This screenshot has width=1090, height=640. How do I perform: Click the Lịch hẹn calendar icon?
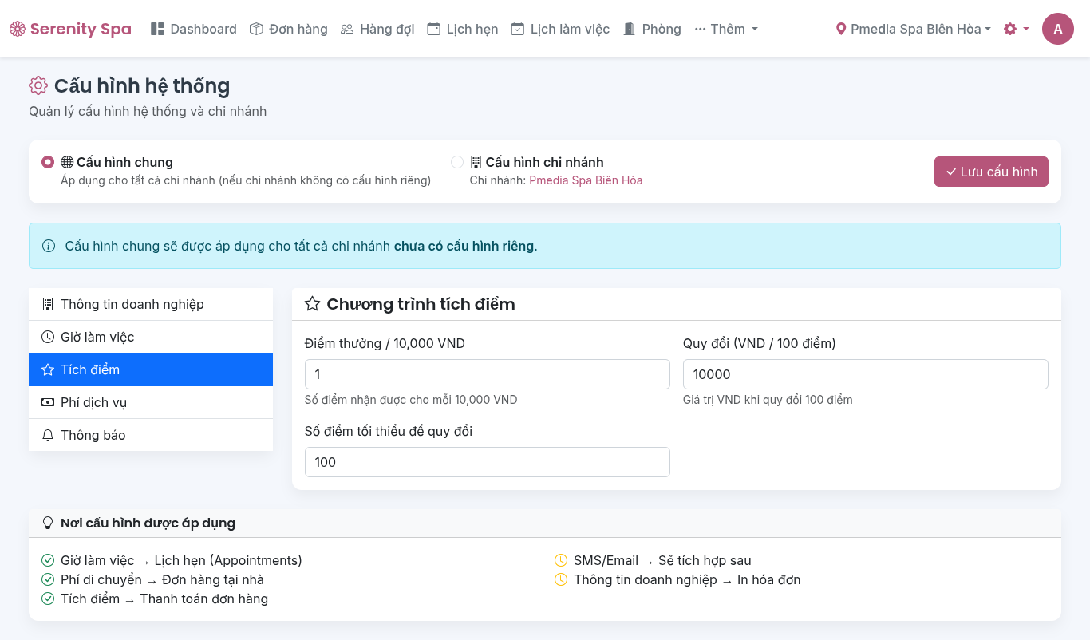[x=433, y=30]
